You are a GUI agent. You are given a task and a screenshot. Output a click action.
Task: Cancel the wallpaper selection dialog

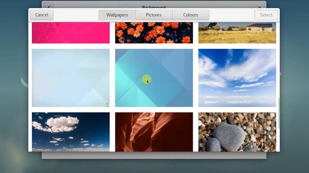pyautogui.click(x=42, y=15)
